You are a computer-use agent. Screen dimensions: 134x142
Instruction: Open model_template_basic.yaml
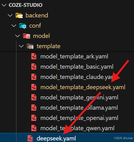(77, 67)
